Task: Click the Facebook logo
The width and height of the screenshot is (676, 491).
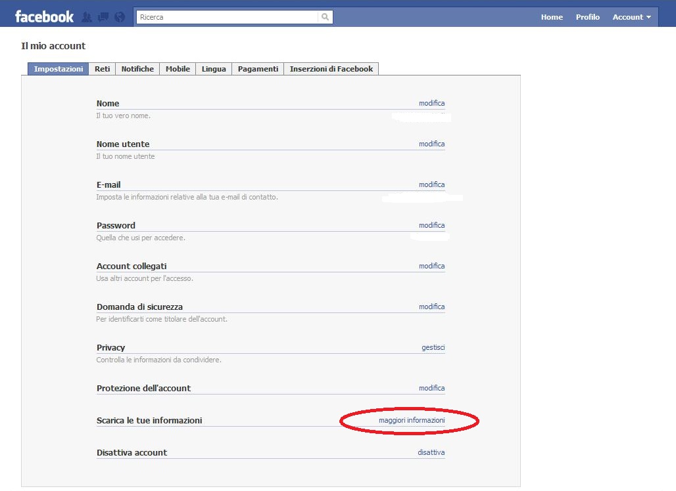Action: (44, 17)
